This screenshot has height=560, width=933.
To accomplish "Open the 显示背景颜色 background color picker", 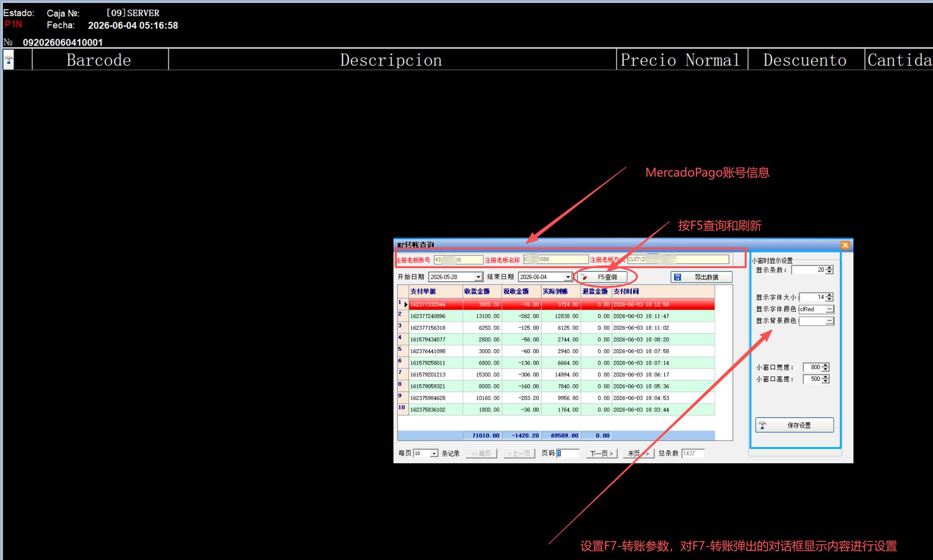I will (x=829, y=321).
